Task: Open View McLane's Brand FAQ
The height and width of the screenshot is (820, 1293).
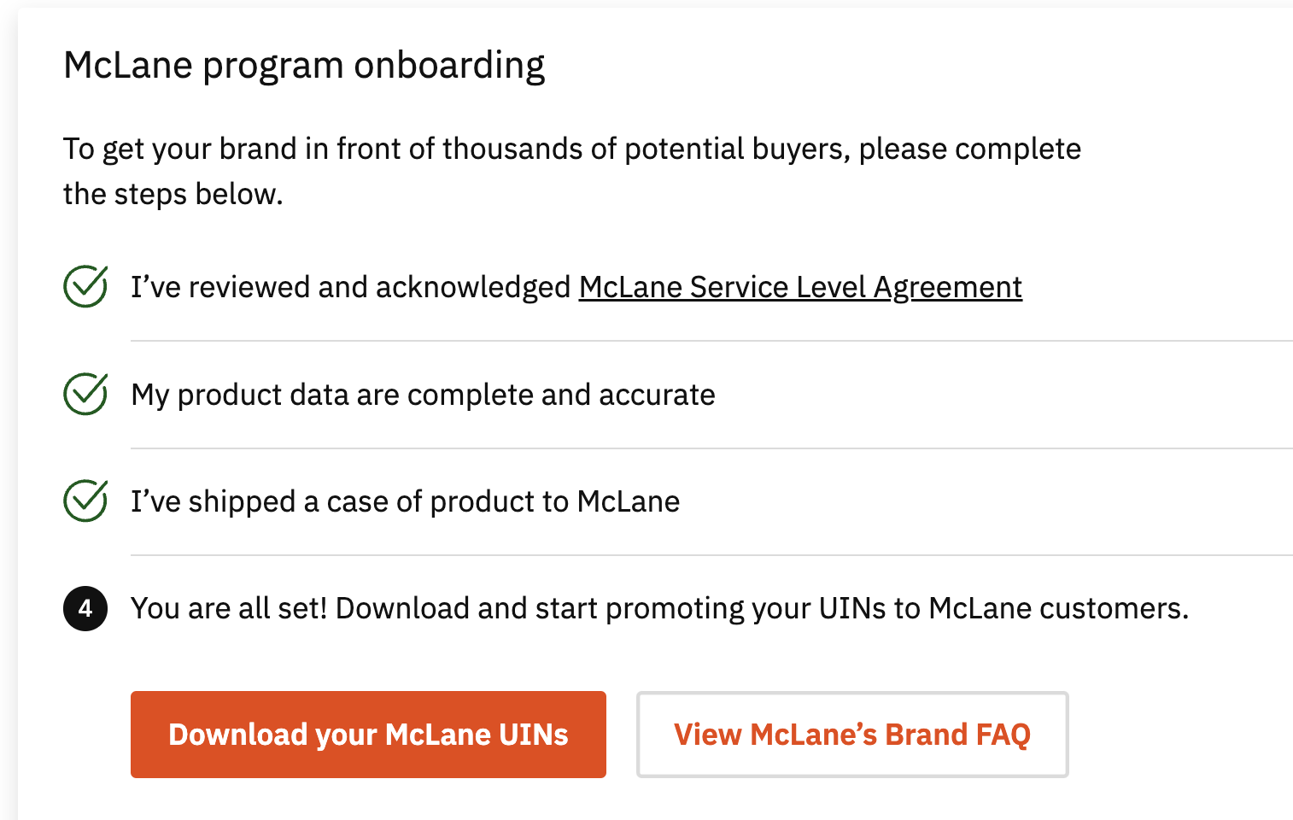Action: click(851, 735)
